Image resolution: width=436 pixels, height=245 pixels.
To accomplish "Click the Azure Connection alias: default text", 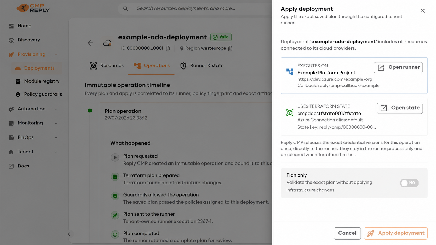I will coord(330,120).
